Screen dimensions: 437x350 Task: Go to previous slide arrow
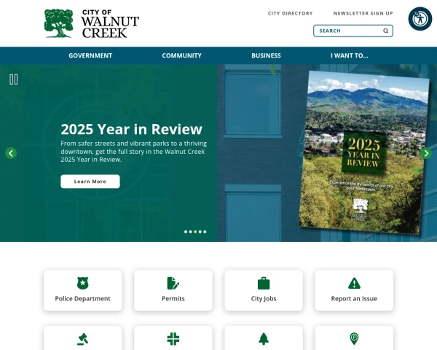tap(11, 153)
